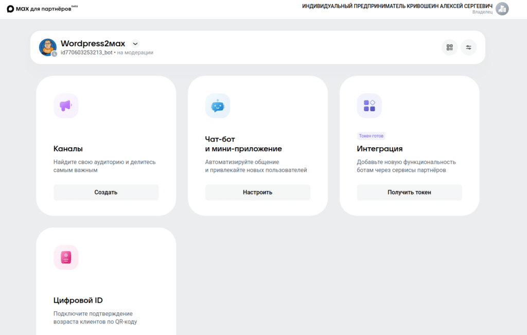Click the beta badge on the logo
Image resolution: width=527 pixels, height=335 pixels.
(75, 6)
